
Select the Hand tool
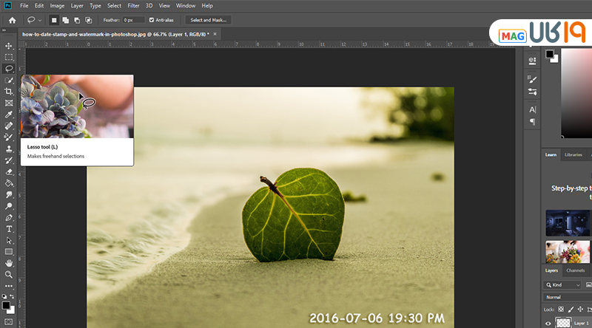[9, 263]
